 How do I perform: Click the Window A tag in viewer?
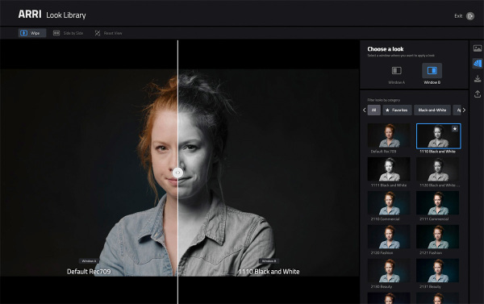[x=89, y=261]
